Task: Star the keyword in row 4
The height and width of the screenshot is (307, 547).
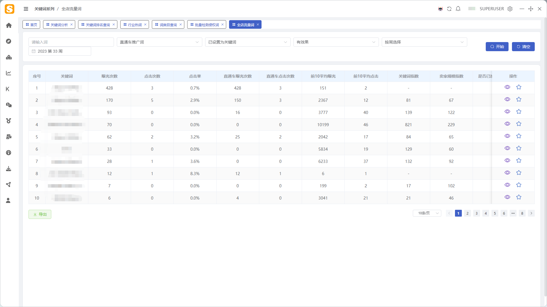Action: (519, 124)
